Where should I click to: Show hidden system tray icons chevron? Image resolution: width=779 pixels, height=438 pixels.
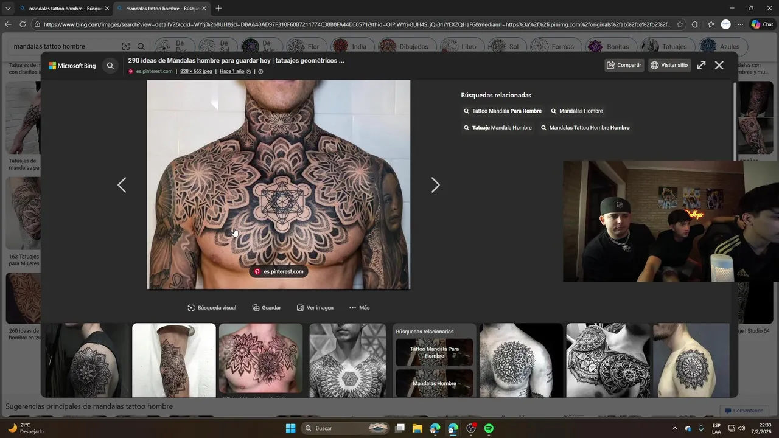click(x=674, y=428)
